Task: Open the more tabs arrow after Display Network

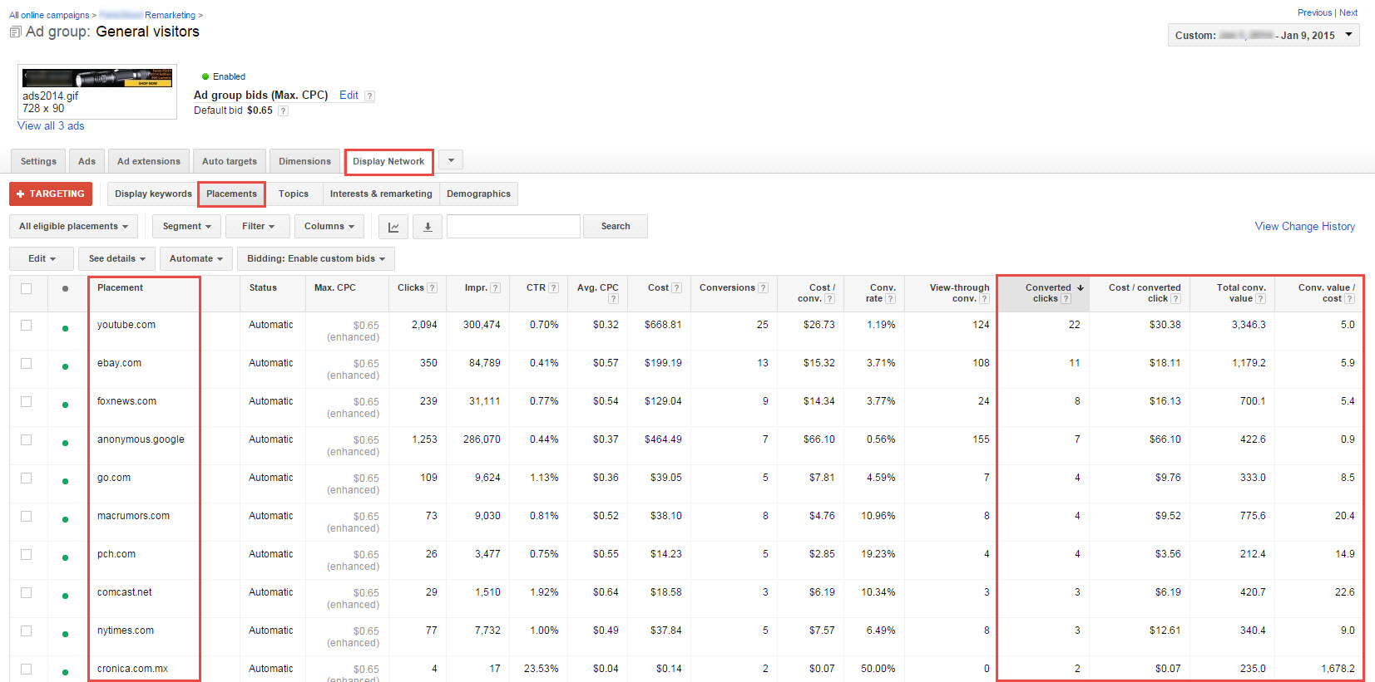Action: point(451,161)
